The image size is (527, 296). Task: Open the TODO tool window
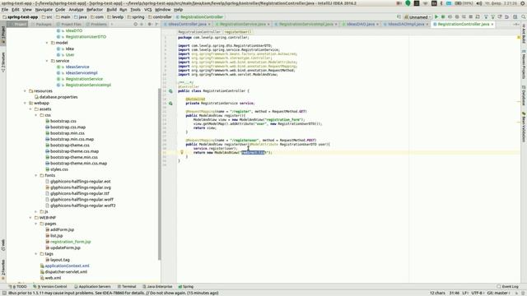(19, 287)
